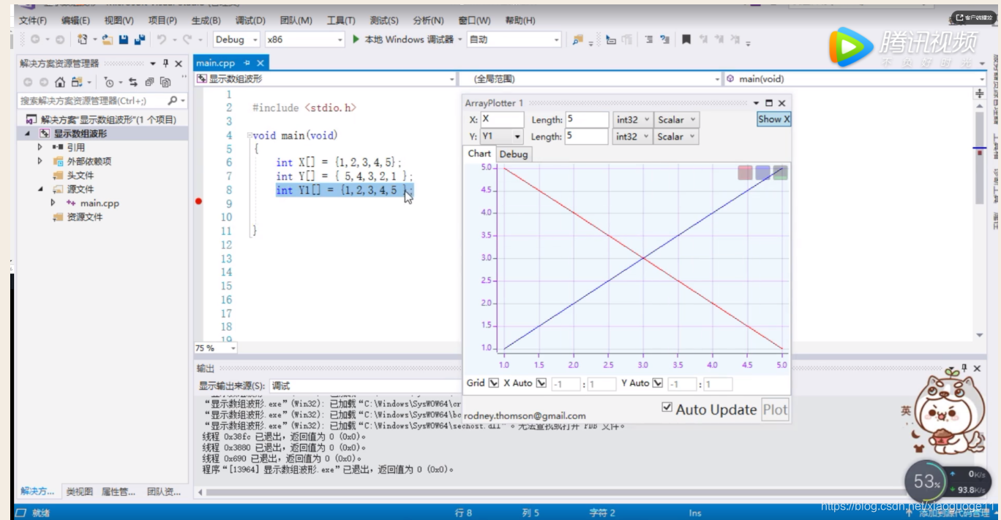Click Sync with Active Document icon
This screenshot has width=1001, height=520.
[x=132, y=82]
